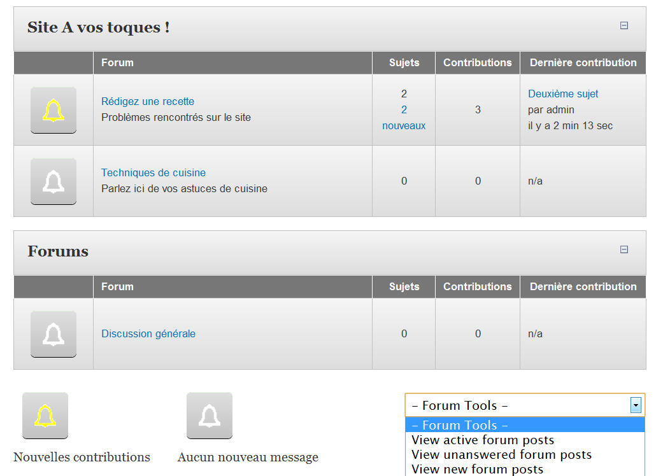Viewport: 656px width, 476px height.
Task: Open the Discussion générale forum
Action: (x=148, y=334)
